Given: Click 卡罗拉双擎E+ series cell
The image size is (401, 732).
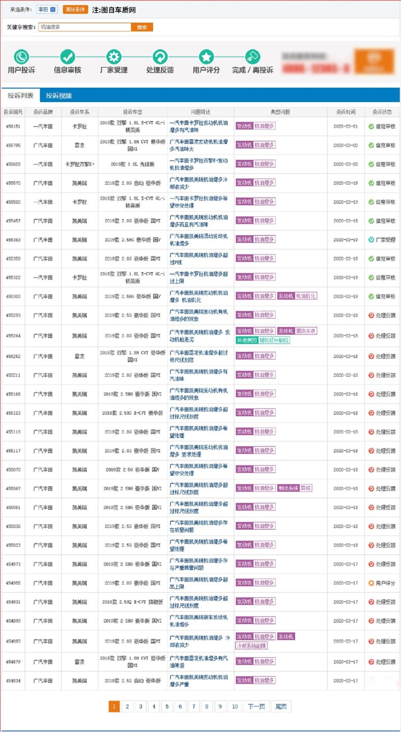Looking at the screenshot, I should tap(80, 164).
